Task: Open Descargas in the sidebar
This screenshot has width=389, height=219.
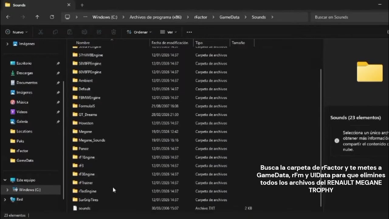Action: (x=25, y=73)
